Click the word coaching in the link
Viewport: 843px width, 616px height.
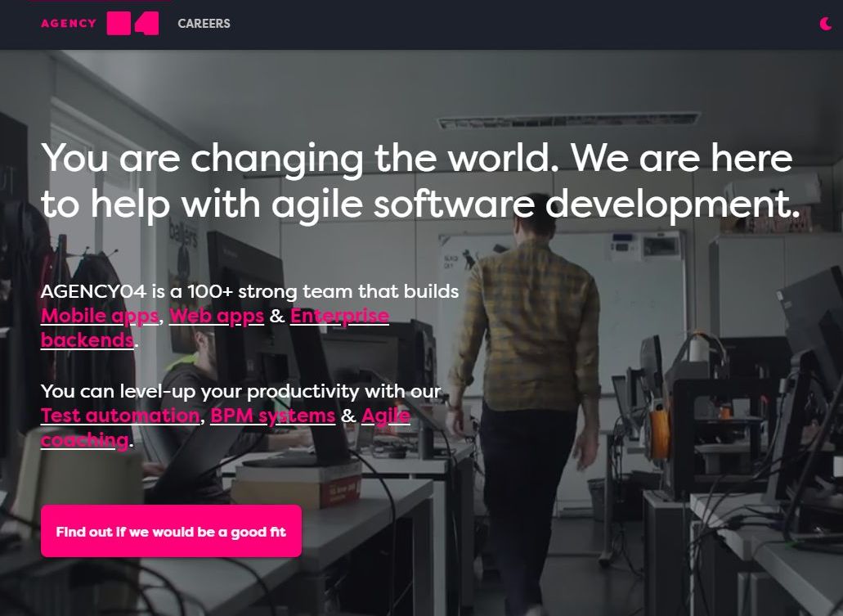pyautogui.click(x=85, y=440)
